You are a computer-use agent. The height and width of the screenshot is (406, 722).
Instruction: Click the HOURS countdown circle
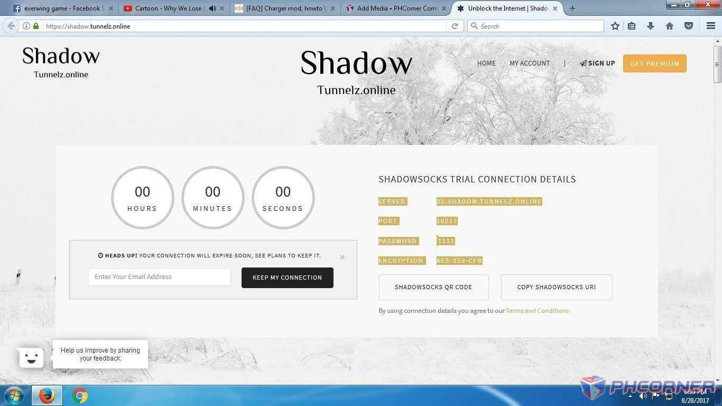142,198
